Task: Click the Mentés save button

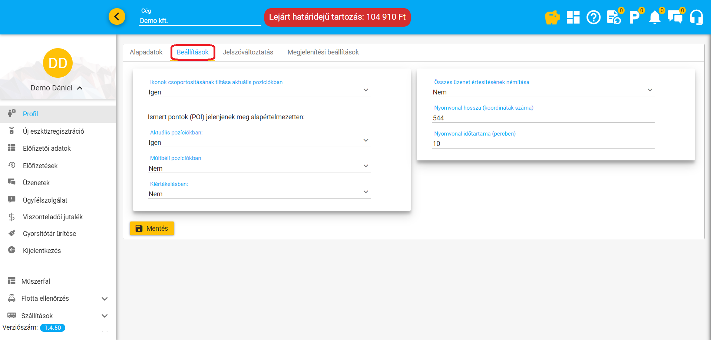Action: tap(152, 229)
